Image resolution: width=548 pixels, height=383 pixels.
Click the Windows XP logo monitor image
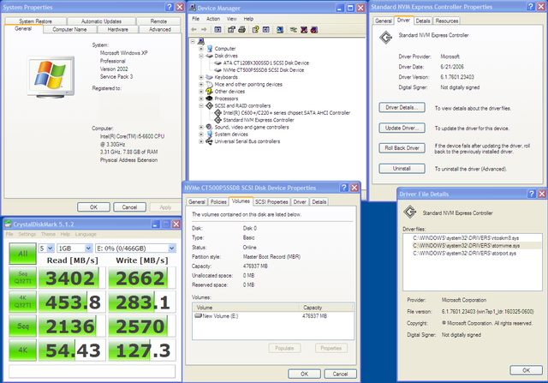coord(51,77)
